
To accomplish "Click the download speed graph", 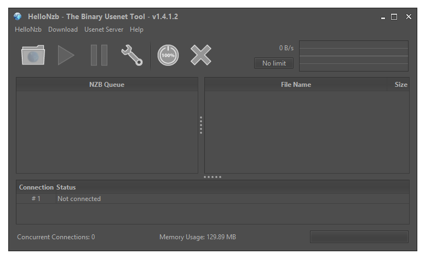I will 354,56.
